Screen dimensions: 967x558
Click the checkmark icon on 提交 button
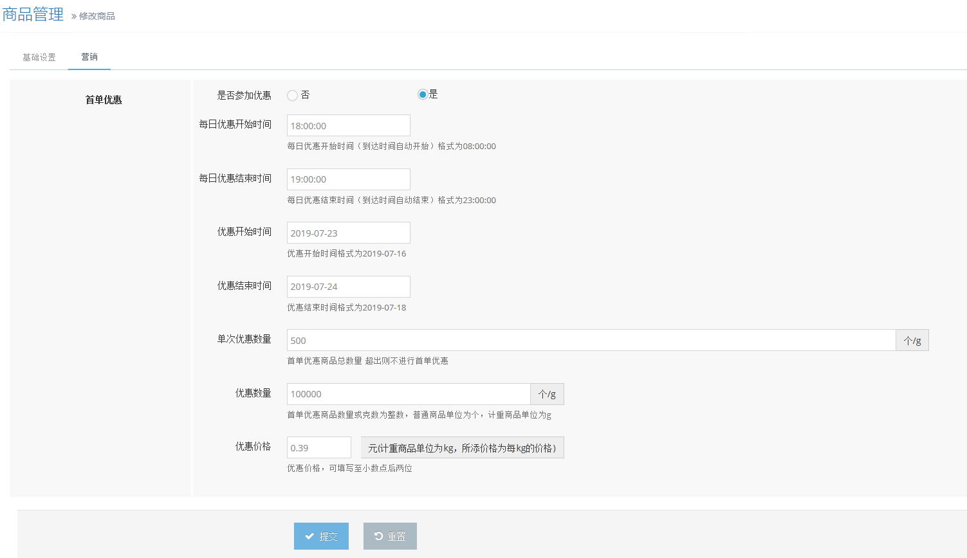309,536
